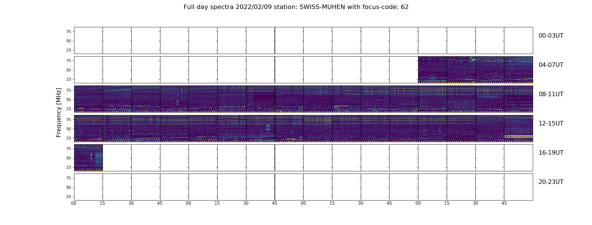
Task: Open the only spectrogram in the 16-19UT row
Action: tap(88, 157)
